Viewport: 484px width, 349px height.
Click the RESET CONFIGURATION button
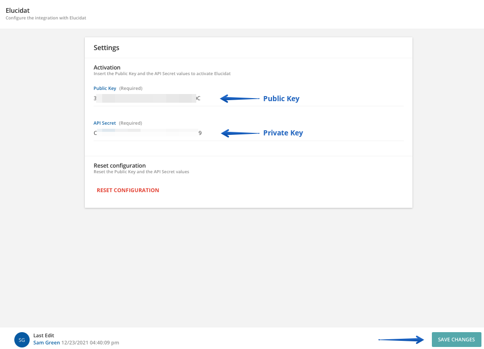[x=128, y=190]
